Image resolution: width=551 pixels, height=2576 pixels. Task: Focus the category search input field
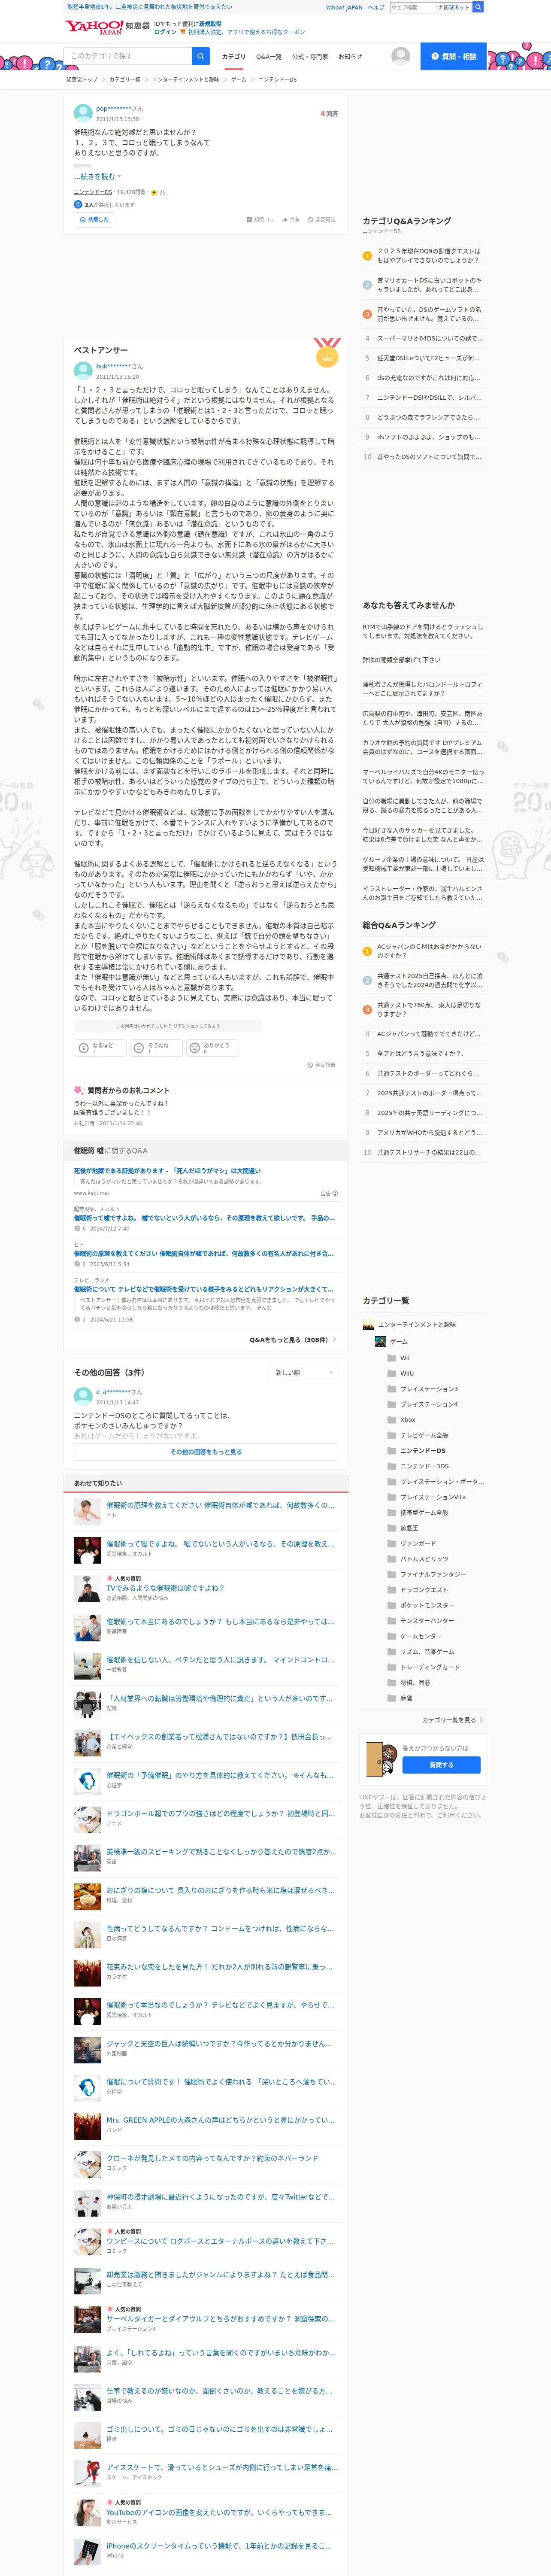(x=128, y=56)
